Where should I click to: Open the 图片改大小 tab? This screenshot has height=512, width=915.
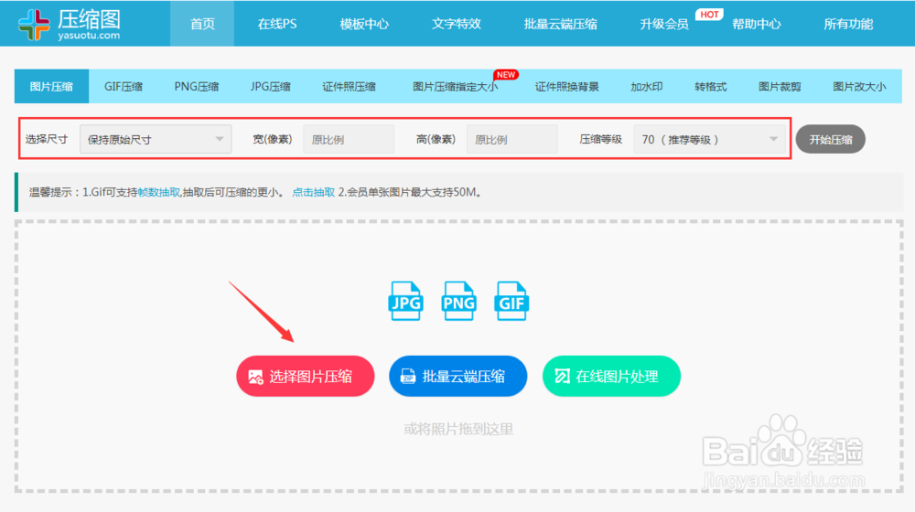pos(859,86)
